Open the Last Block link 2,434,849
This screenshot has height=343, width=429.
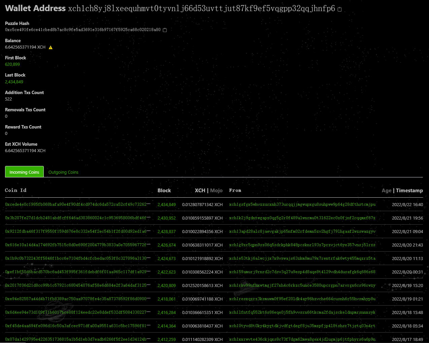click(x=14, y=82)
